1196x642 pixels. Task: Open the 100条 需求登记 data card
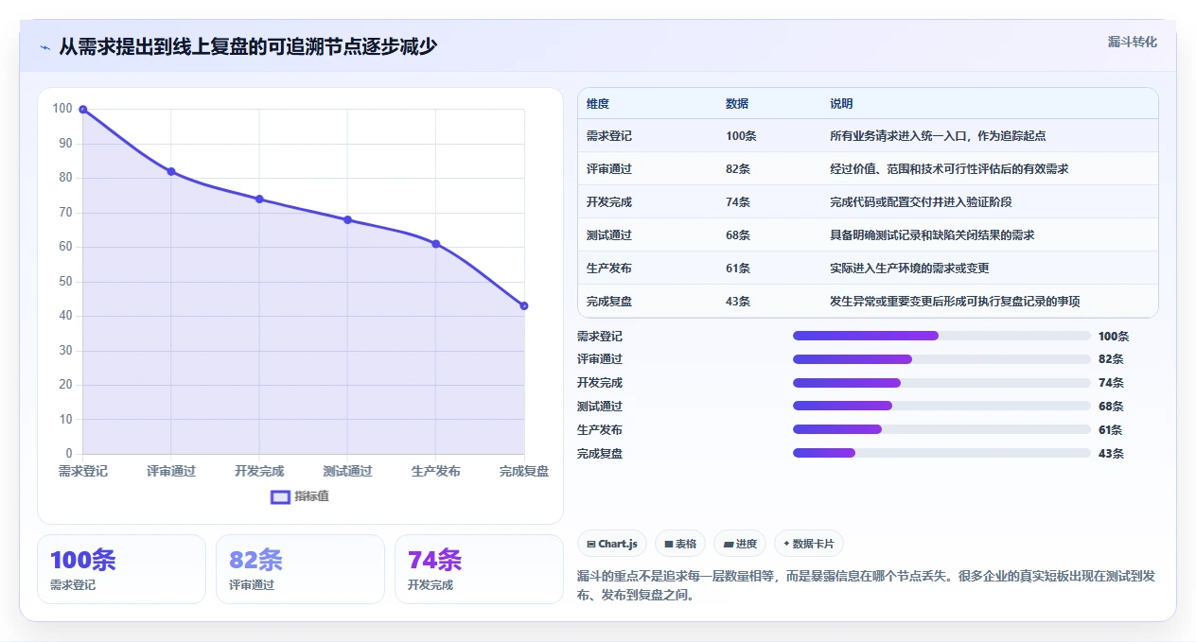pos(121,569)
